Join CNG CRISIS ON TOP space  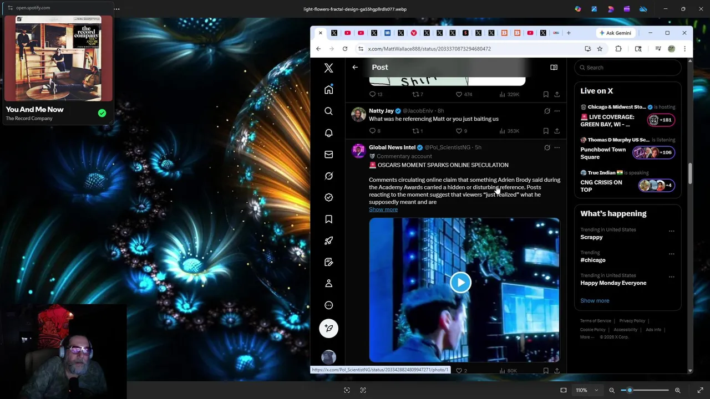[x=627, y=182]
